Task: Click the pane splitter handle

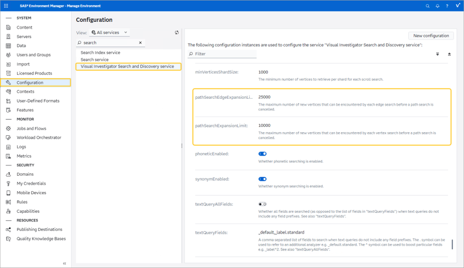Action: point(182,146)
